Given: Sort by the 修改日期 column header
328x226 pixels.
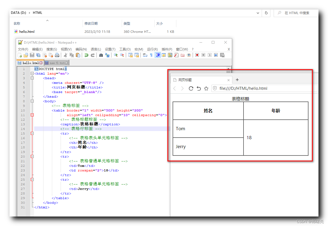Looking at the screenshot, I should (x=91, y=24).
